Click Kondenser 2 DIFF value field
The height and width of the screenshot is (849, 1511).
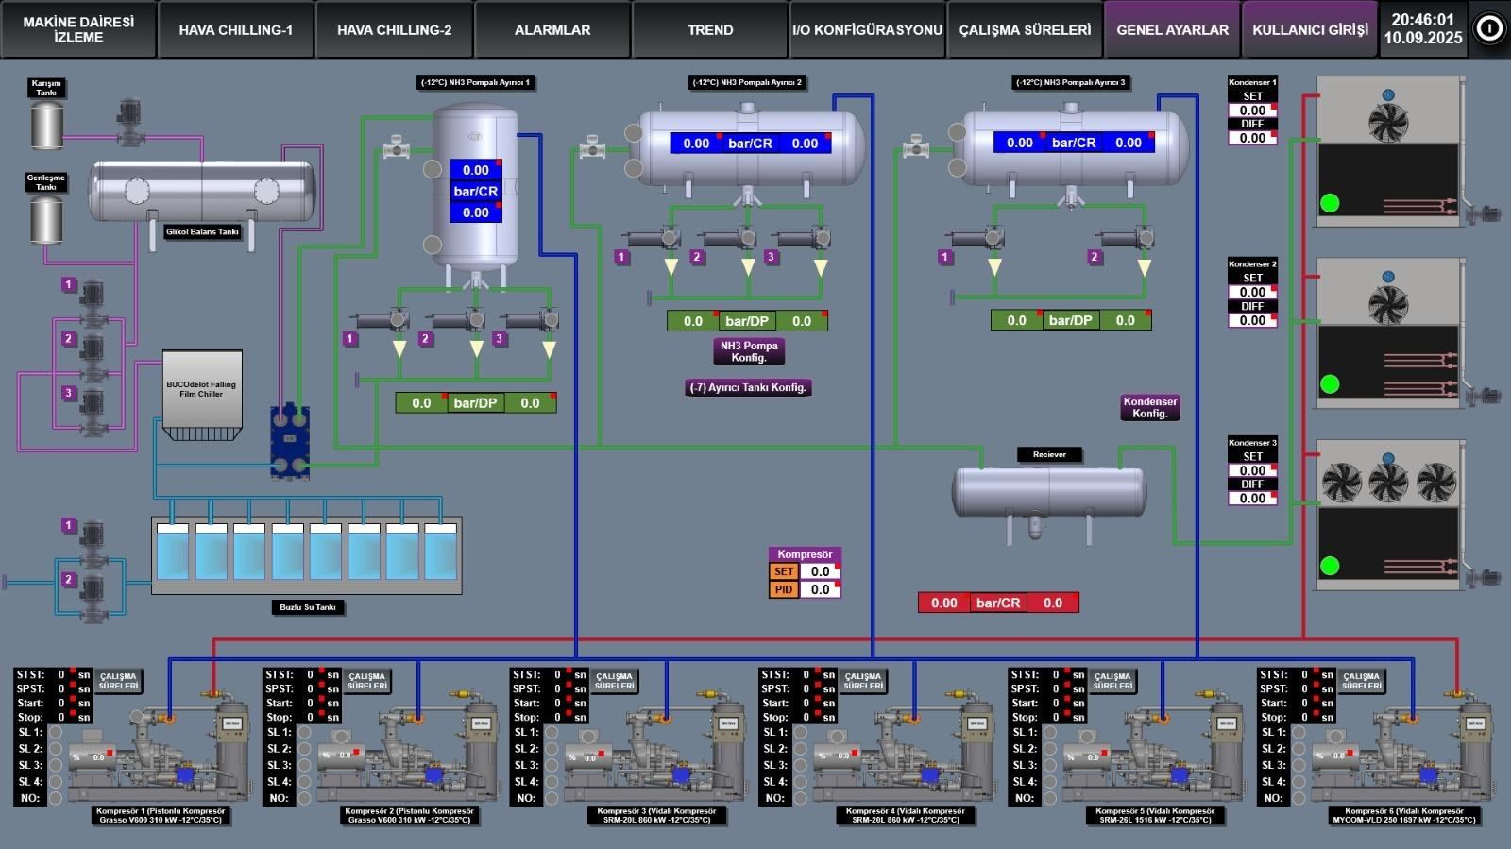[1252, 320]
